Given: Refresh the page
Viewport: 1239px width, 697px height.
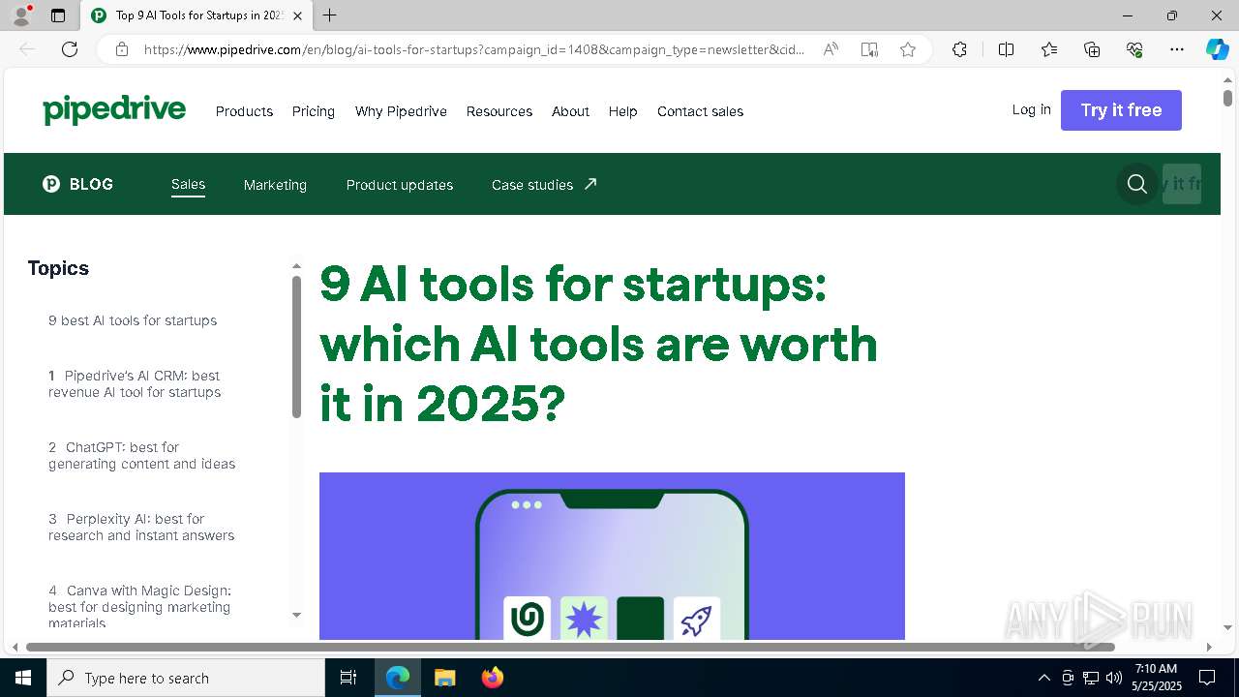Looking at the screenshot, I should [70, 49].
